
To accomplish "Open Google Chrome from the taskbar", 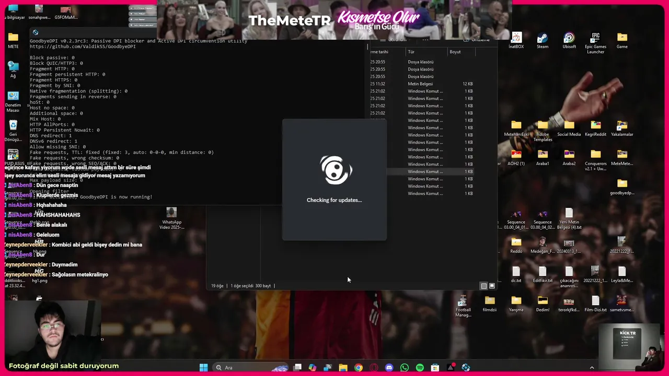I will (x=358, y=368).
